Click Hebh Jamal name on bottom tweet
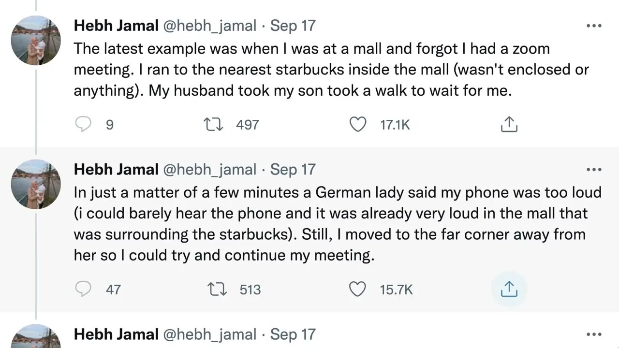 pos(116,334)
